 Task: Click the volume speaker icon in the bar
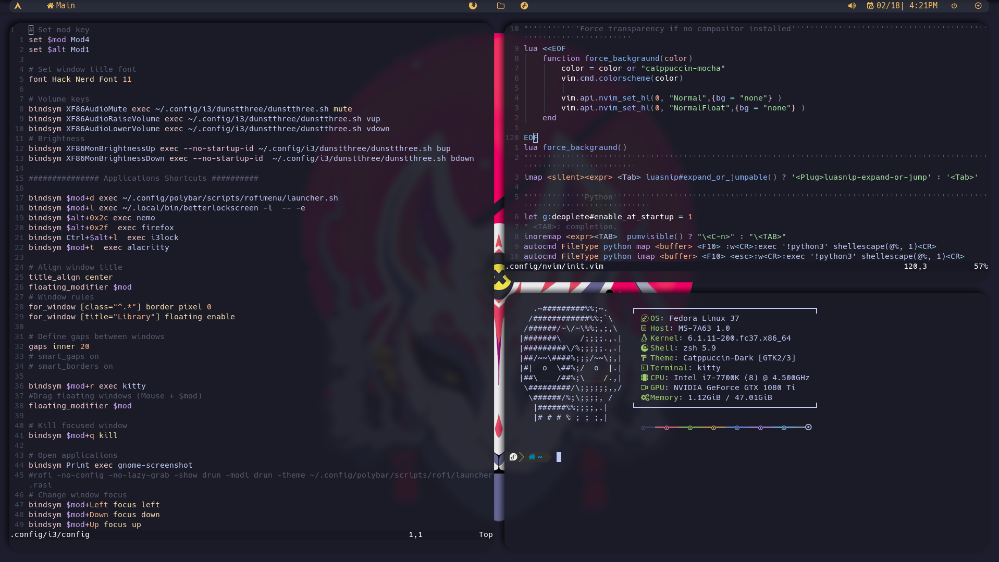852,6
